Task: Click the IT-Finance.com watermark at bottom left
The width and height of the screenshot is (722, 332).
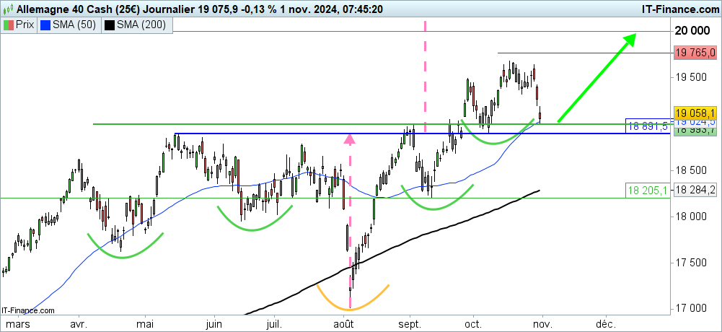Action: coord(27,310)
